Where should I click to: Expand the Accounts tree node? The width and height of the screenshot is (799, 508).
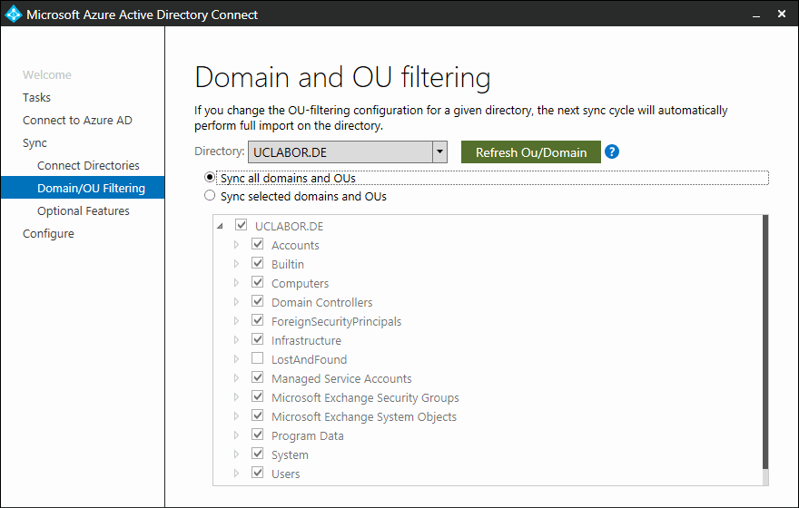236,245
